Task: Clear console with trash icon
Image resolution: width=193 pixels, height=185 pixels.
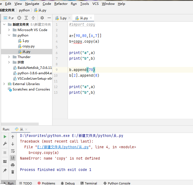Action: 13,172
